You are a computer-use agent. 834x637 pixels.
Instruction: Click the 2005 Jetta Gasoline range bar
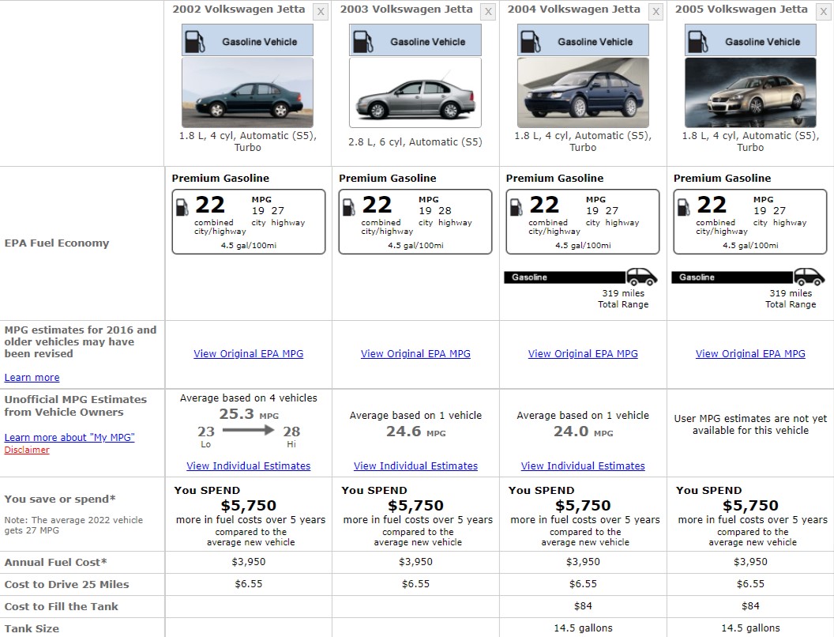[732, 277]
